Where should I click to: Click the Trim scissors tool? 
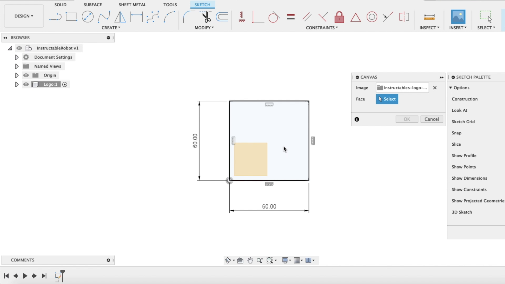(x=206, y=17)
